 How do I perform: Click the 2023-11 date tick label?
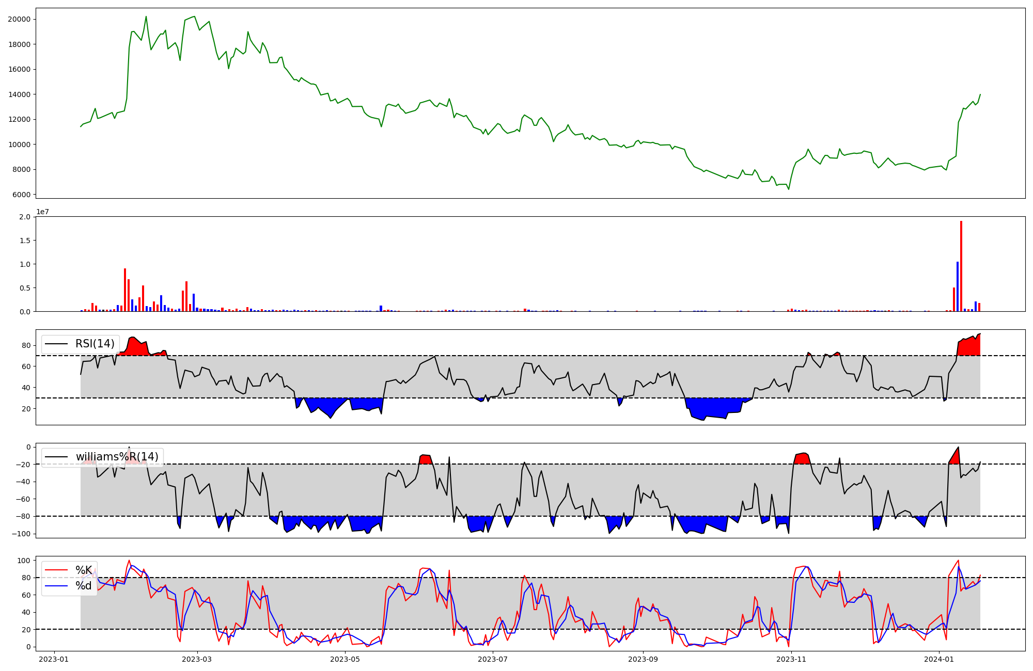791,659
